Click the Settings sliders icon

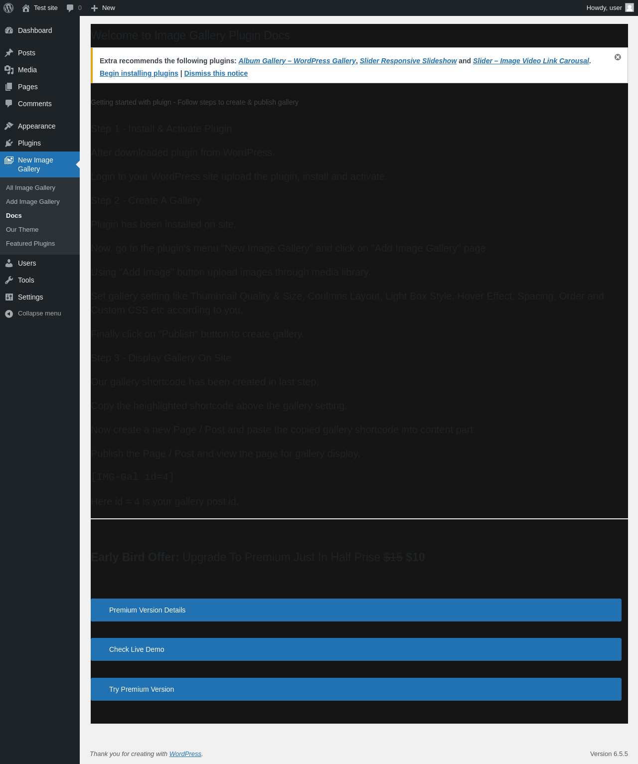pyautogui.click(x=9, y=297)
